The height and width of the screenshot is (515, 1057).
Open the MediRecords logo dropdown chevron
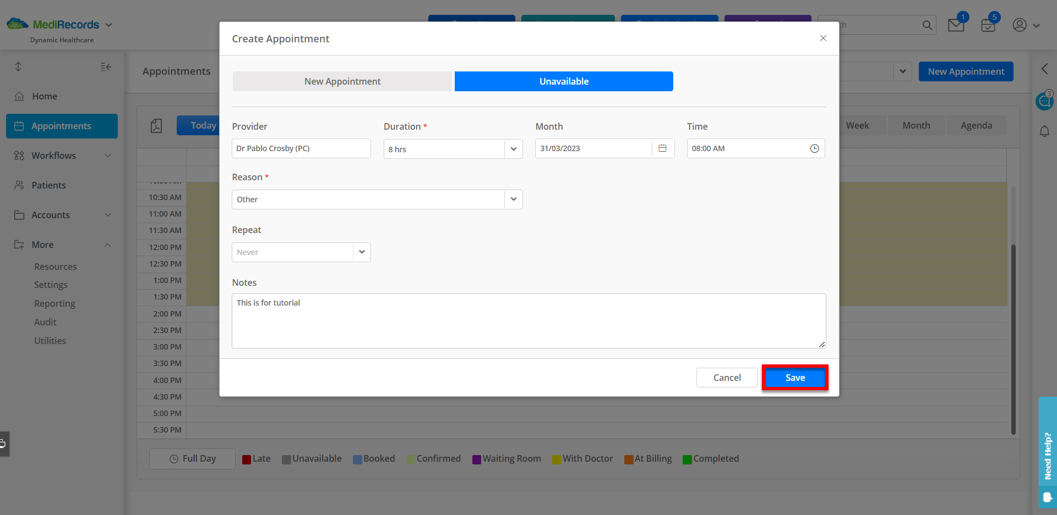point(108,25)
